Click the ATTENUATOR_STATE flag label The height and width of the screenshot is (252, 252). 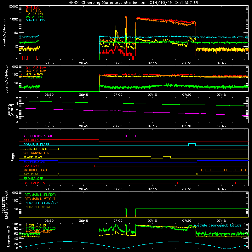[x=38, y=136]
